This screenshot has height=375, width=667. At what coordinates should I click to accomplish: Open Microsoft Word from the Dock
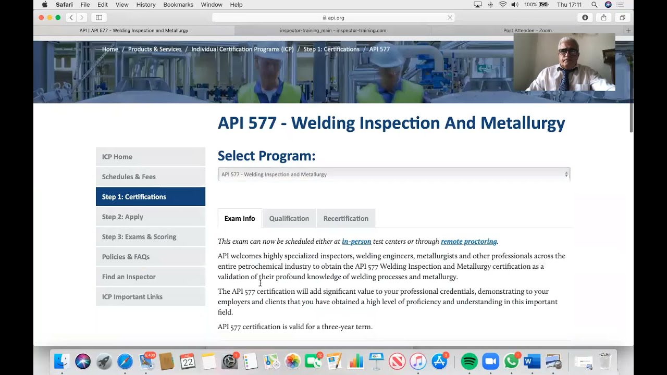[x=532, y=361]
